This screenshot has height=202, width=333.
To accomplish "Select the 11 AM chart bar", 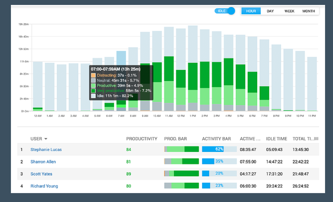I will [x=169, y=69].
